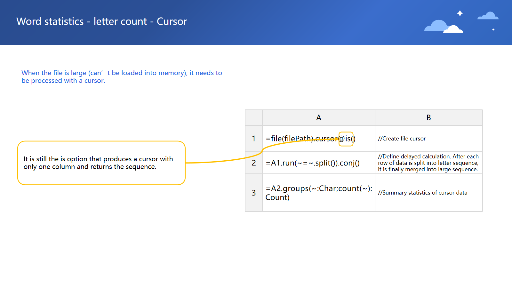Click the '//Create file cursor' comment cell

402,139
